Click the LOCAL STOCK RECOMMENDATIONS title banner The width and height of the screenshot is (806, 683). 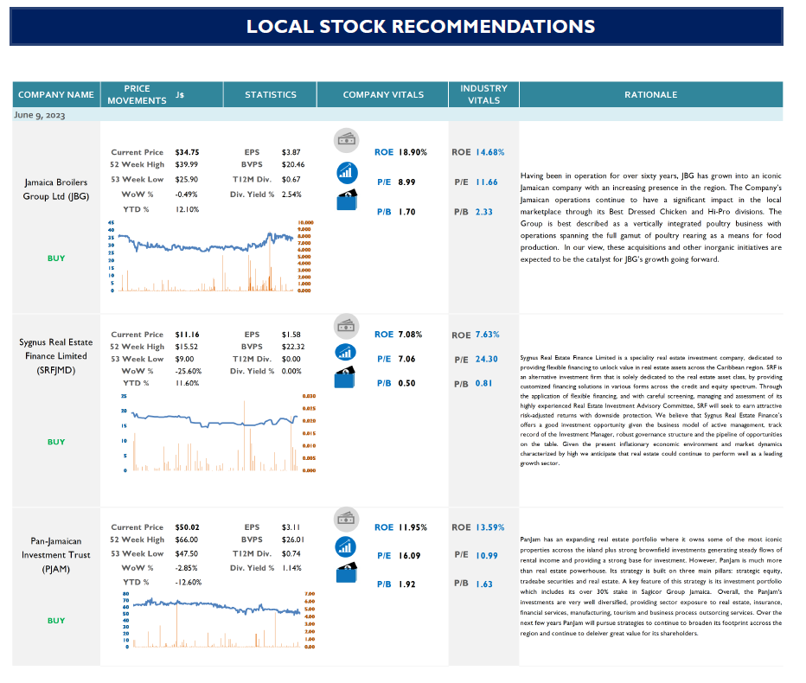(396, 27)
